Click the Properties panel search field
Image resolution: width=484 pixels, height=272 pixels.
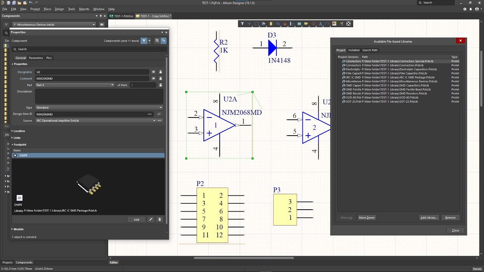tap(89, 49)
